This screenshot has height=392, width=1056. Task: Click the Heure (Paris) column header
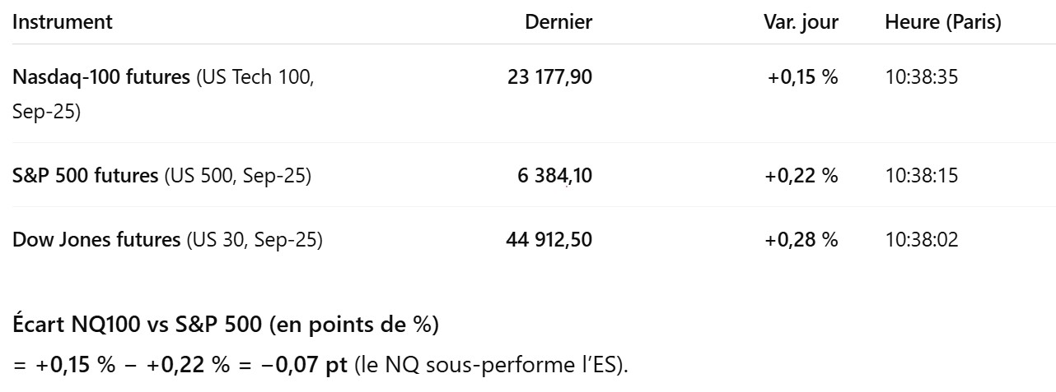(943, 22)
